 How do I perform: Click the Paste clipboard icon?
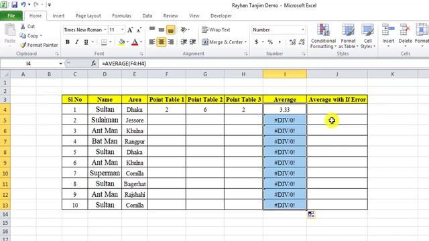[x=10, y=30]
